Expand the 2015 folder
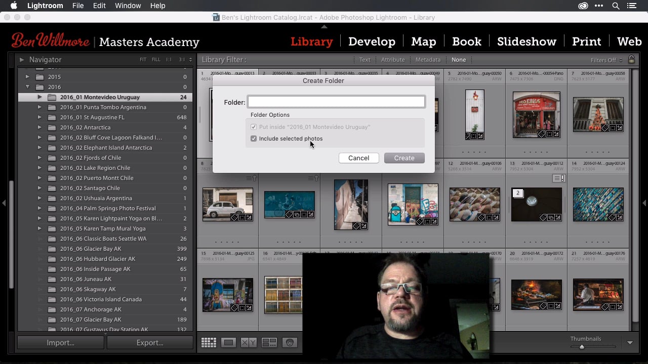648x364 pixels. 27,77
